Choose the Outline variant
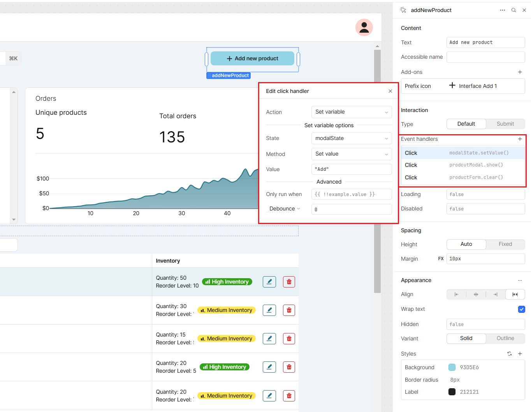This screenshot has width=531, height=412. (505, 338)
